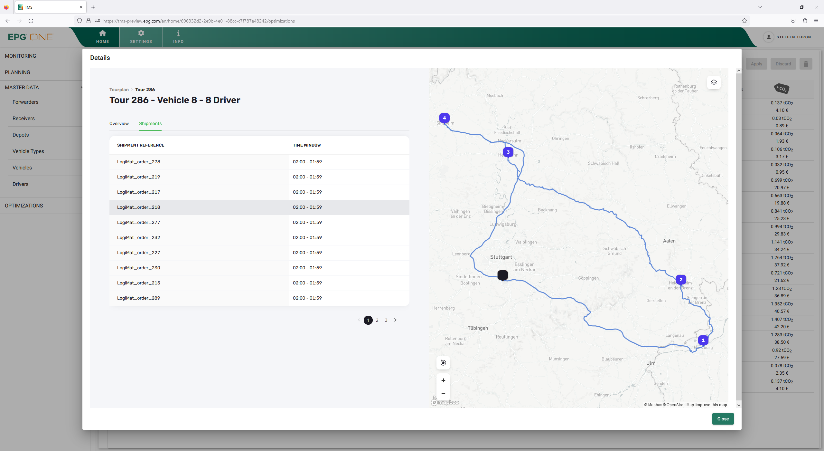Click zoom out button on the map
The height and width of the screenshot is (451, 824).
443,393
